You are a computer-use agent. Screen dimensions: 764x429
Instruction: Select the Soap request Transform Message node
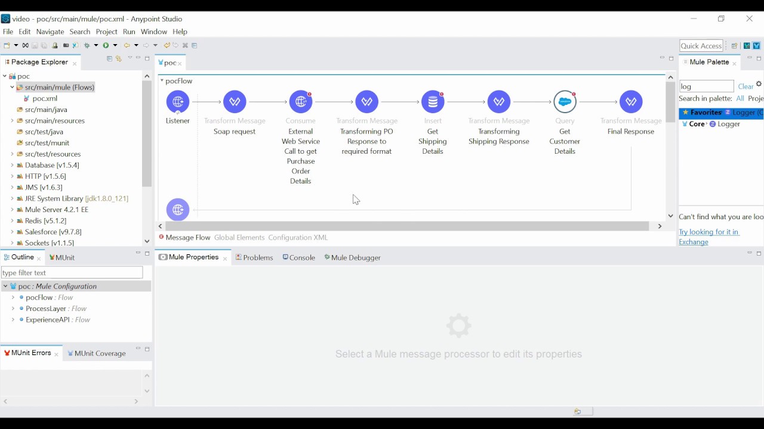click(235, 102)
